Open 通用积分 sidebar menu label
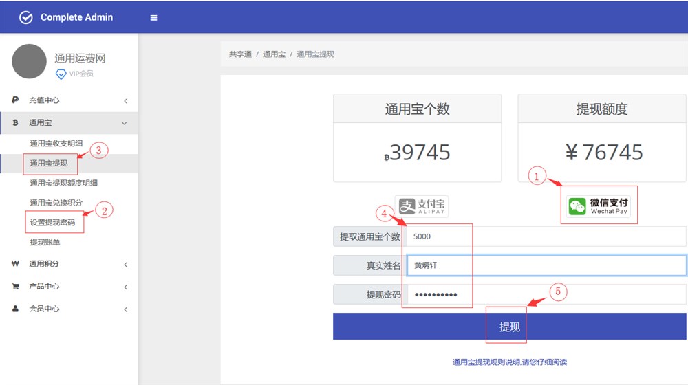 click(x=44, y=263)
